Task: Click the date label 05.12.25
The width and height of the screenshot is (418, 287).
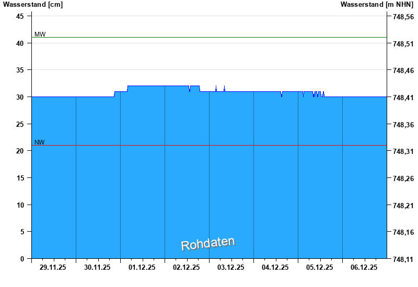Action: (319, 267)
